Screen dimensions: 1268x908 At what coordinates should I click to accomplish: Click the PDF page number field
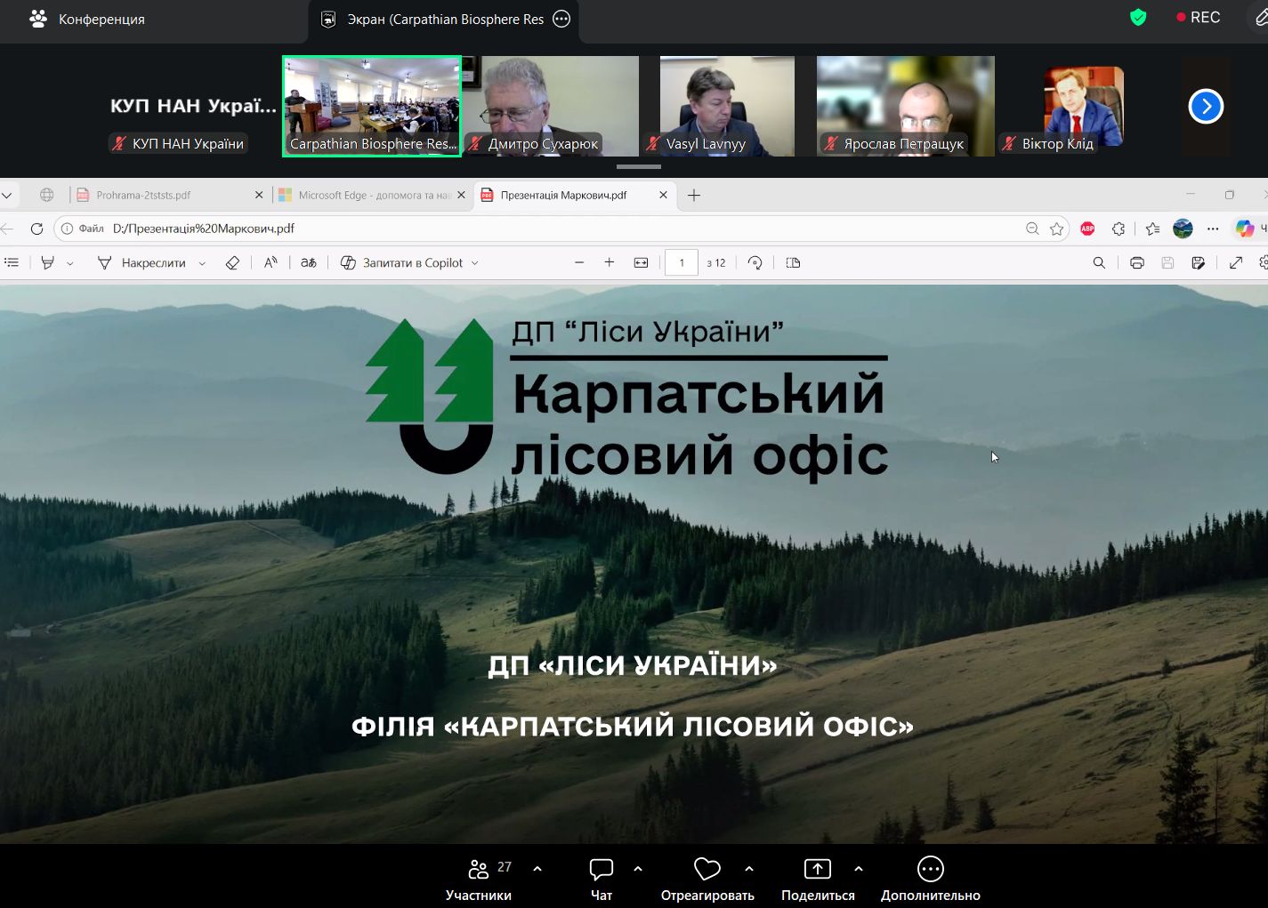click(682, 262)
